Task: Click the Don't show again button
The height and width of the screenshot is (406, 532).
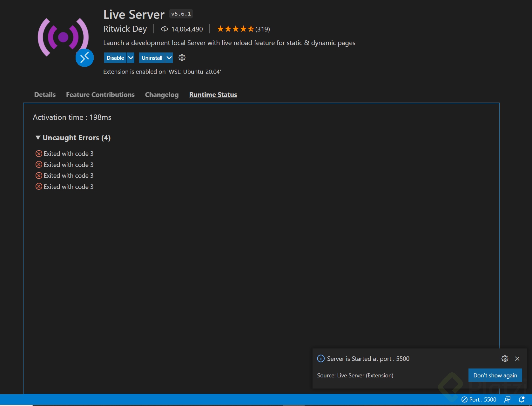Action: [495, 375]
